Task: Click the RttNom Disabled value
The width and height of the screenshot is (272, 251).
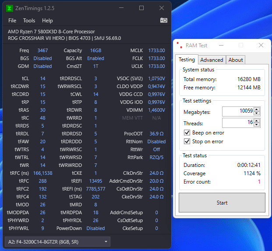Action: point(156,141)
